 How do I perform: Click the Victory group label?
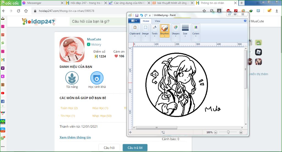[x=96, y=44]
